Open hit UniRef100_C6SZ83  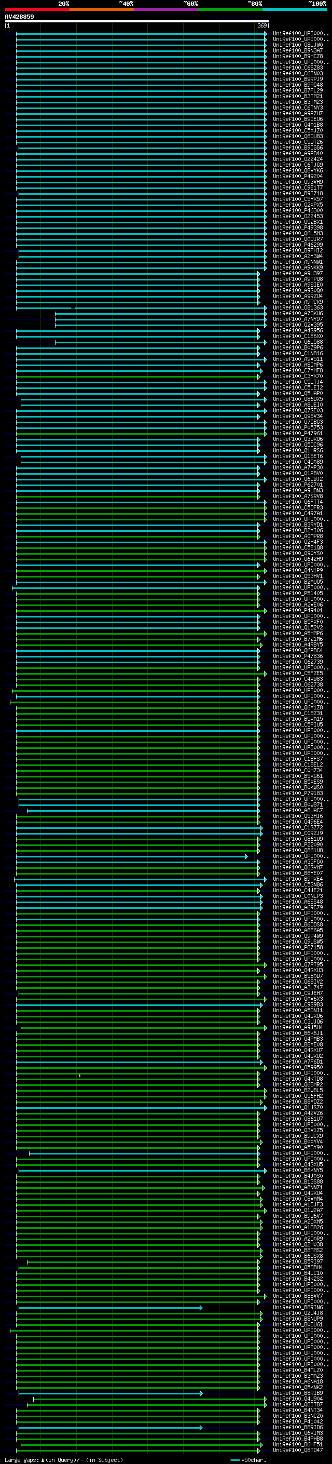click(298, 68)
